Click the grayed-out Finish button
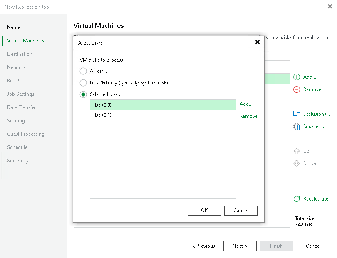Screen dimensions: 337x258 276,246
